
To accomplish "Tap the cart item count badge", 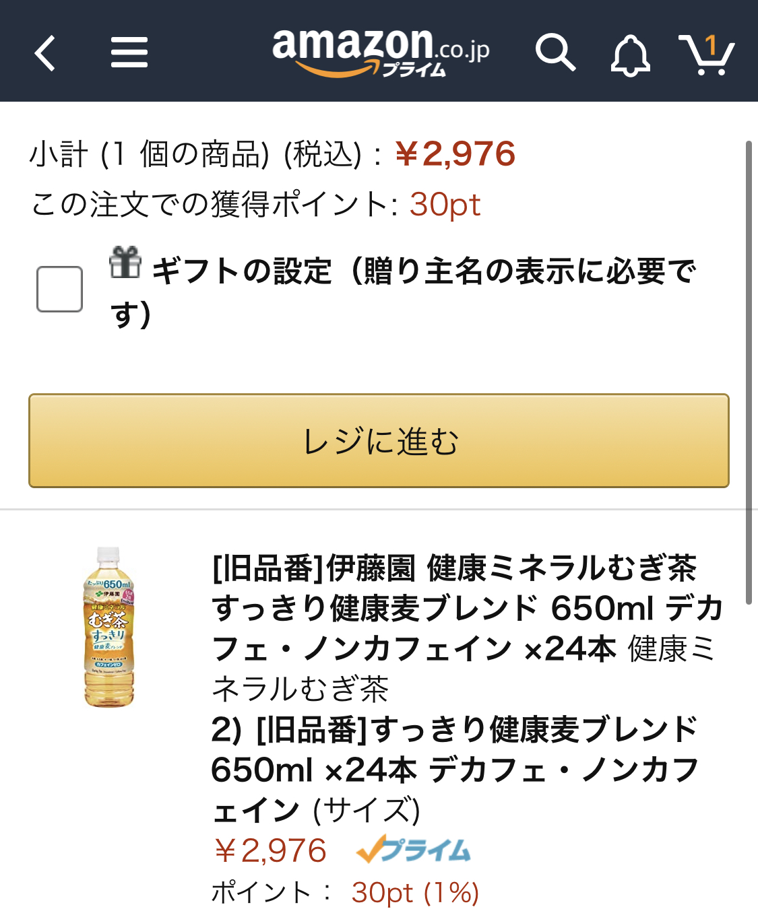I will coord(710,46).
